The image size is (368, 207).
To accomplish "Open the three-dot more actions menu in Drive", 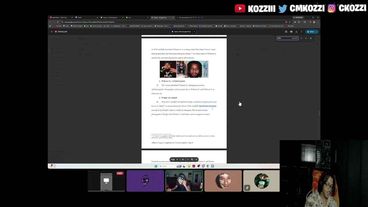I will (x=302, y=32).
